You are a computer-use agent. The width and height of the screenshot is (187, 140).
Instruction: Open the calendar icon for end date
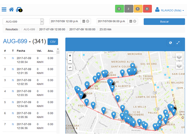131,21
